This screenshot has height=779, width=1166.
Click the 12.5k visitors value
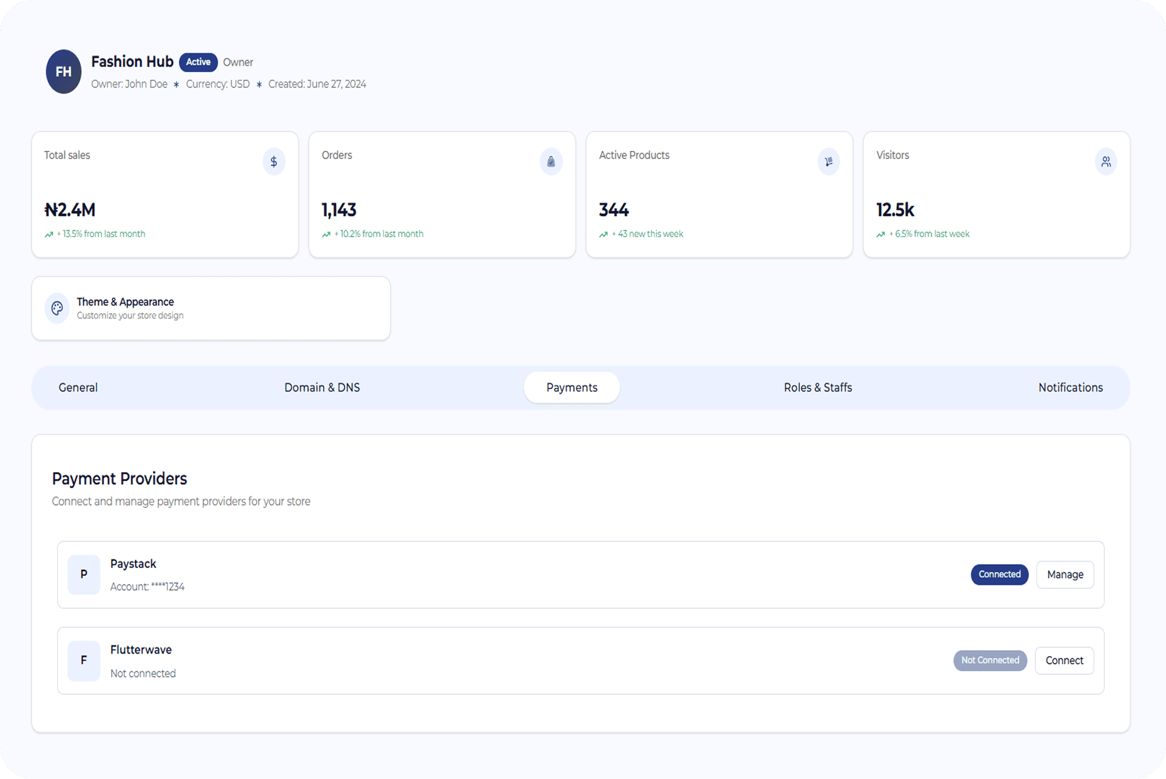tap(895, 210)
